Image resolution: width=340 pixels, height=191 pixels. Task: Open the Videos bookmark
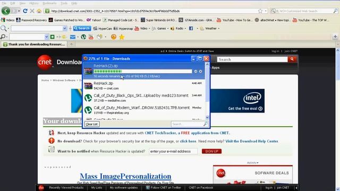pos(7,20)
